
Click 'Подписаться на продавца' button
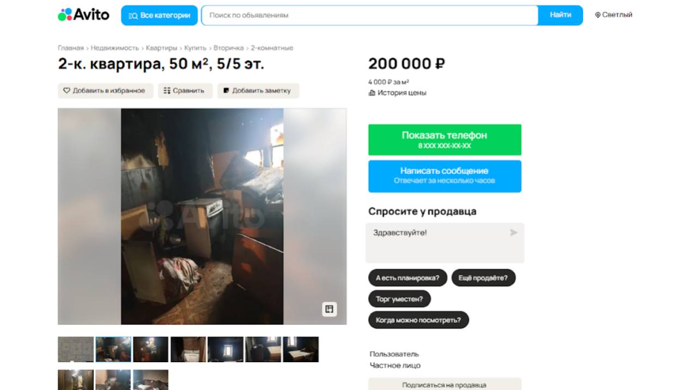click(x=444, y=385)
